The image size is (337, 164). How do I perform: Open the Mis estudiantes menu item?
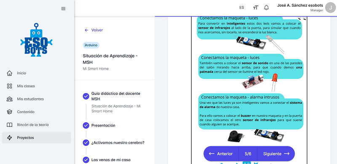[36, 99]
